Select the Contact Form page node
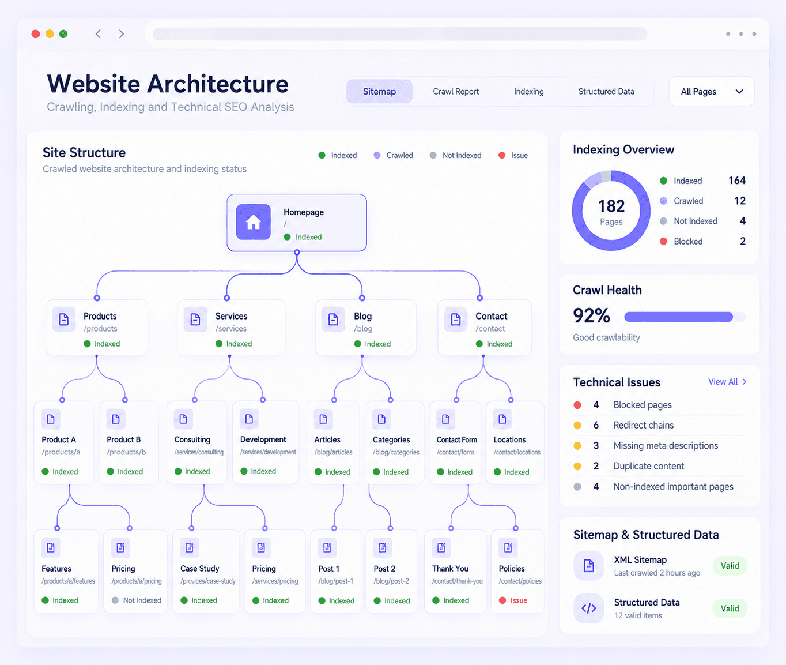This screenshot has height=665, width=786. pyautogui.click(x=456, y=442)
